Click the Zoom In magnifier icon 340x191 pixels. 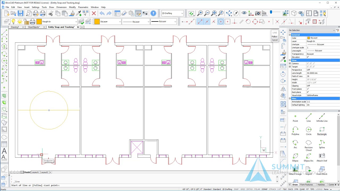[x=200, y=13]
